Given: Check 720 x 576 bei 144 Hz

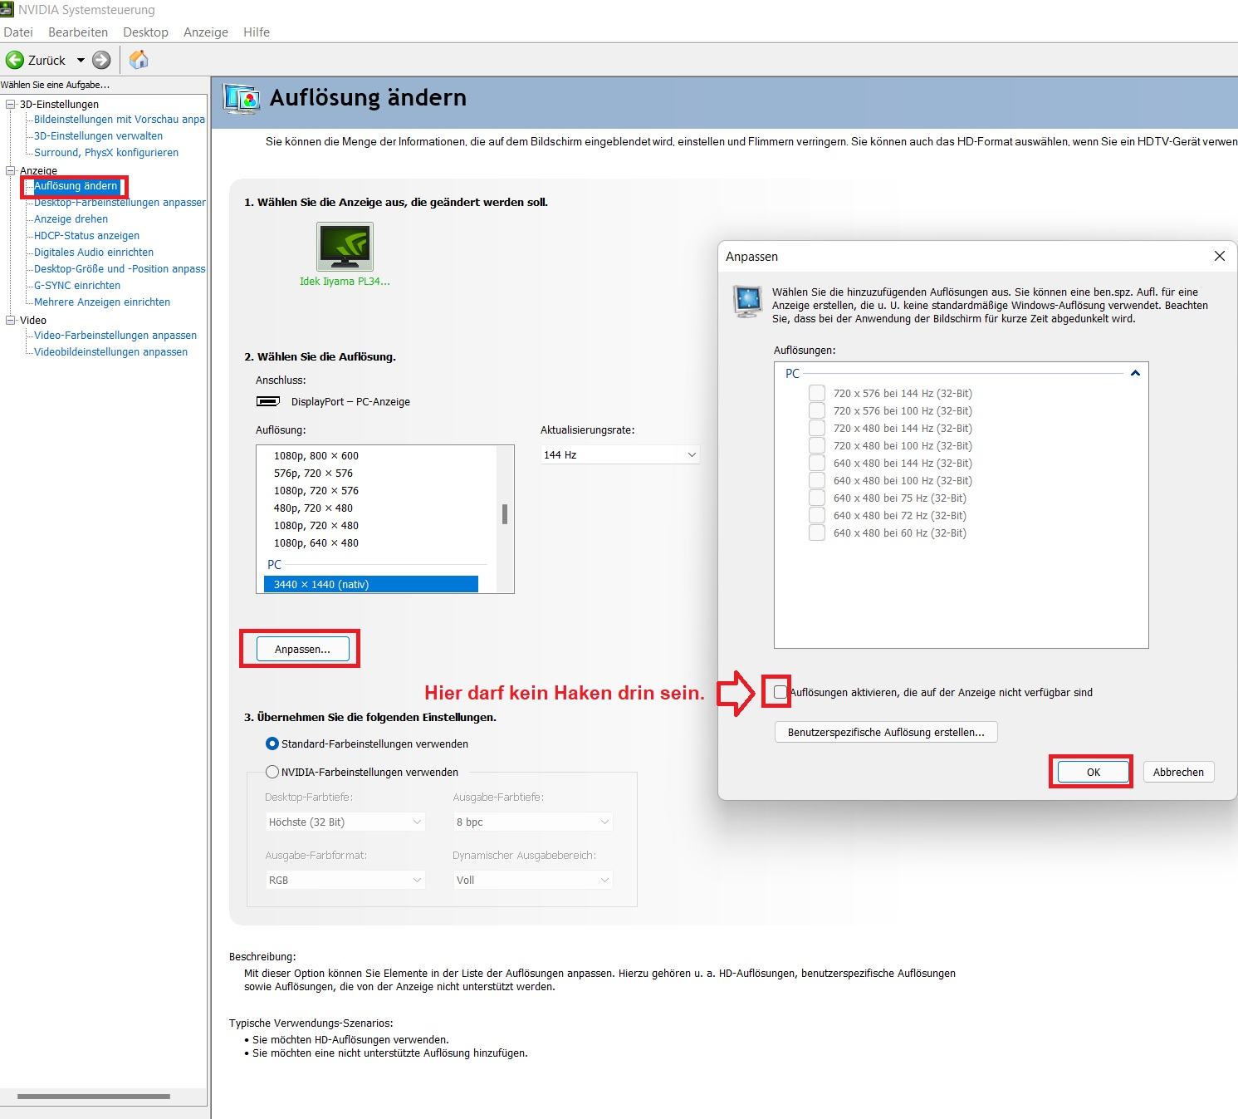Looking at the screenshot, I should click(817, 393).
